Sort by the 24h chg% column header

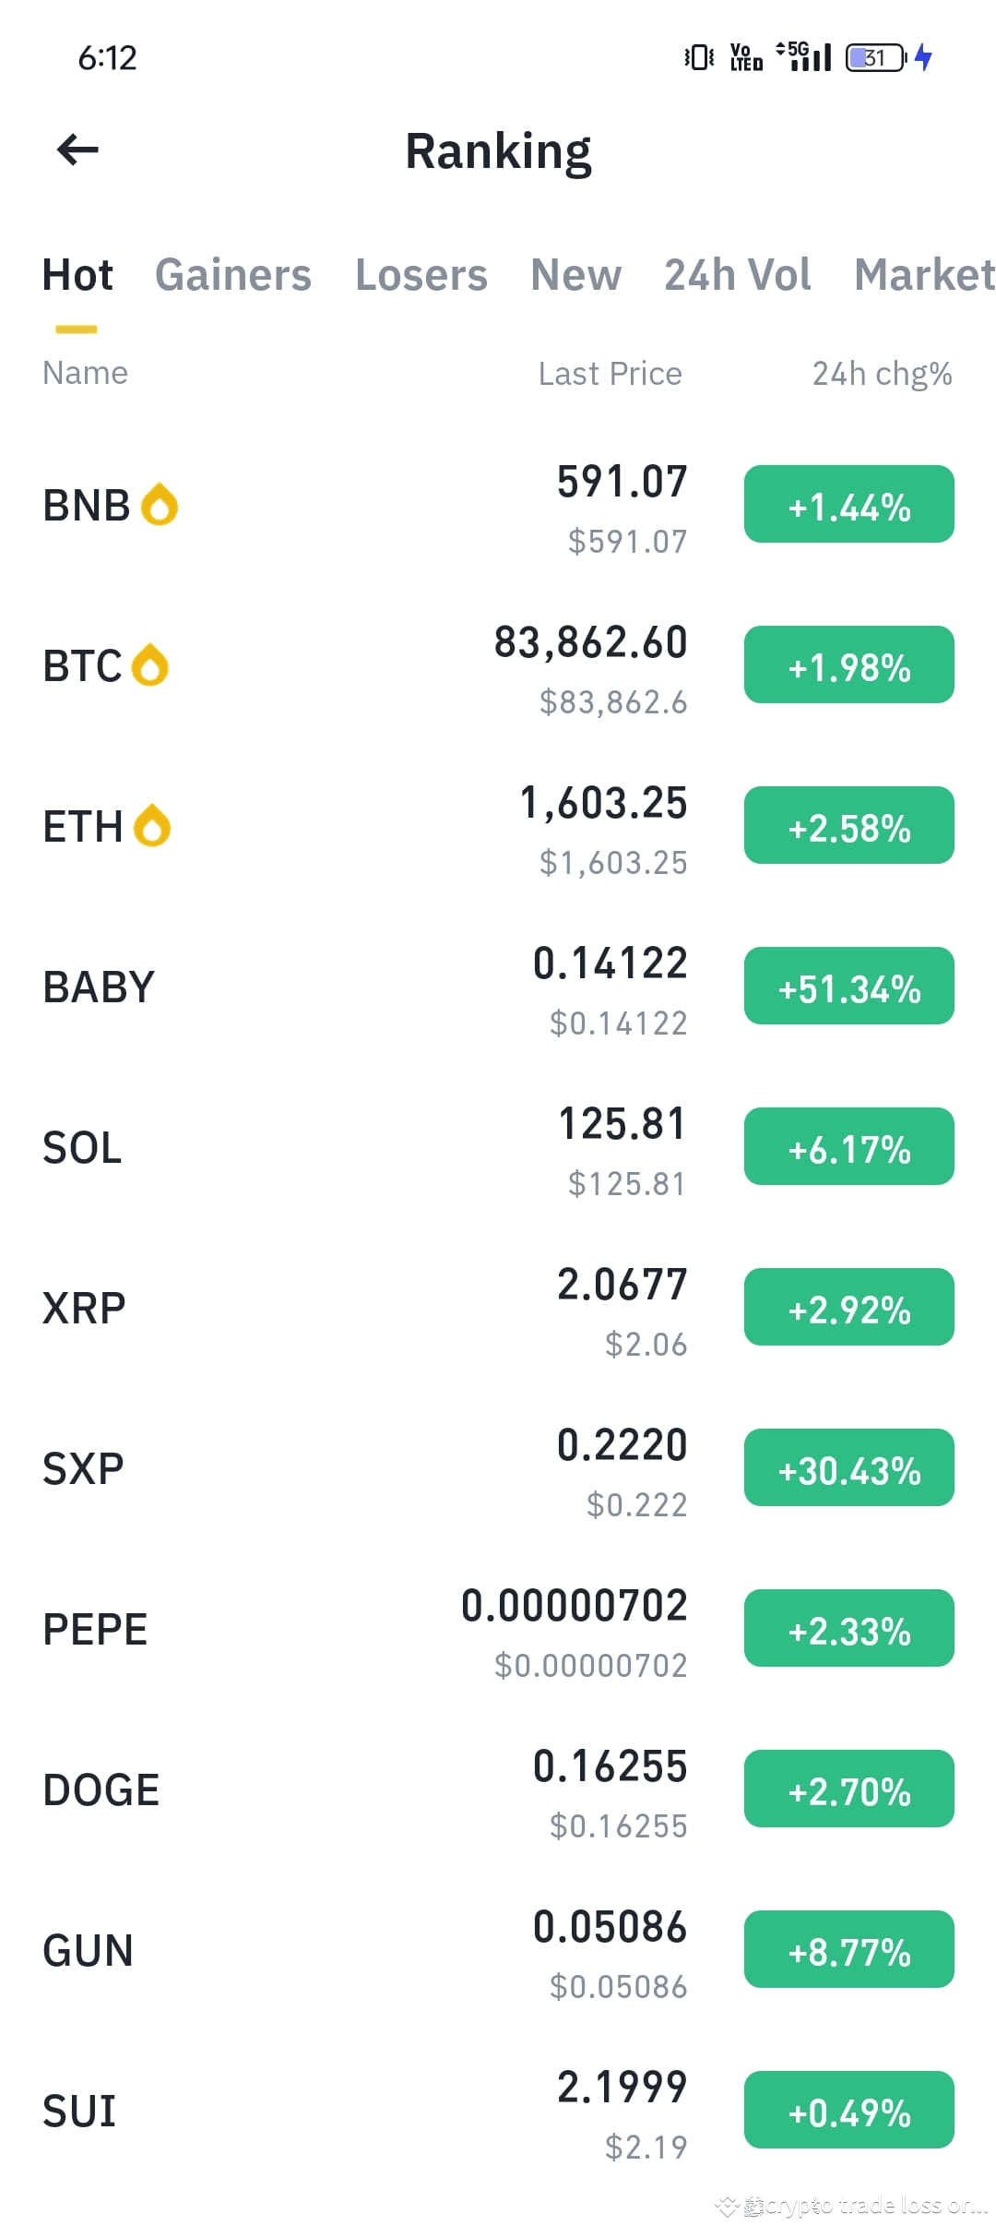[883, 374]
